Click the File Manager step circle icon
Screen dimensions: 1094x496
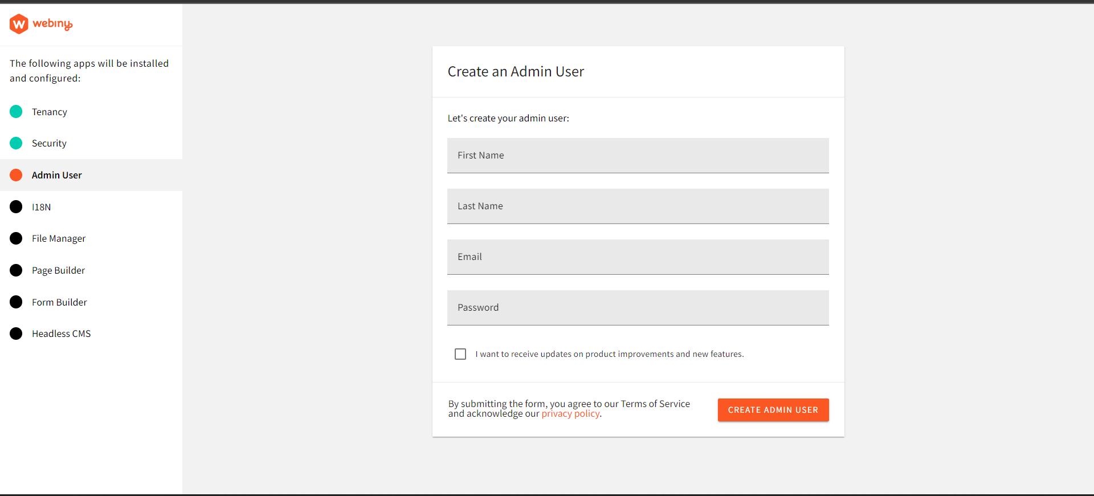[x=15, y=238]
